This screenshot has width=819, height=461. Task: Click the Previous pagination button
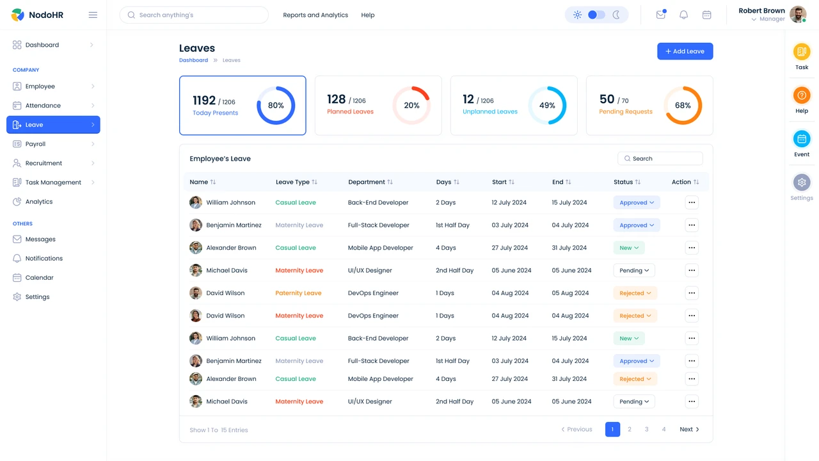point(576,430)
